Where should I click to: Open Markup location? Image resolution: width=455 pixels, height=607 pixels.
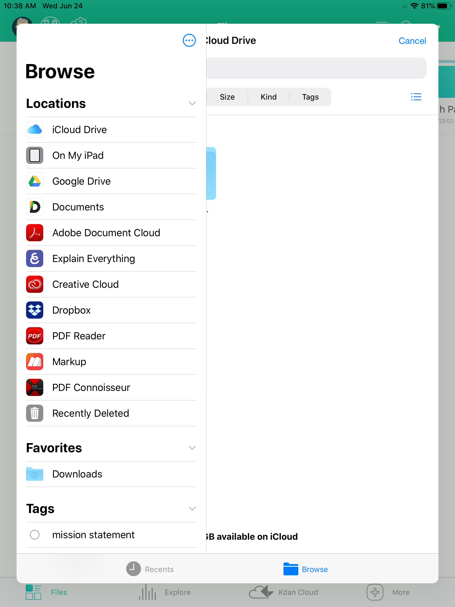[x=111, y=362]
